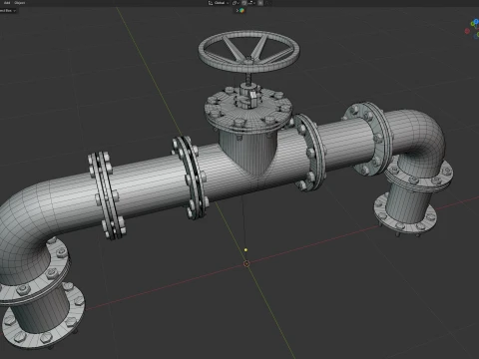
Task: Click the colorful sphere icon below the header
Action: point(241,10)
